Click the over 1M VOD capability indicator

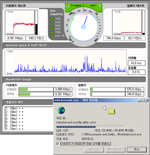click(x=52, y=35)
